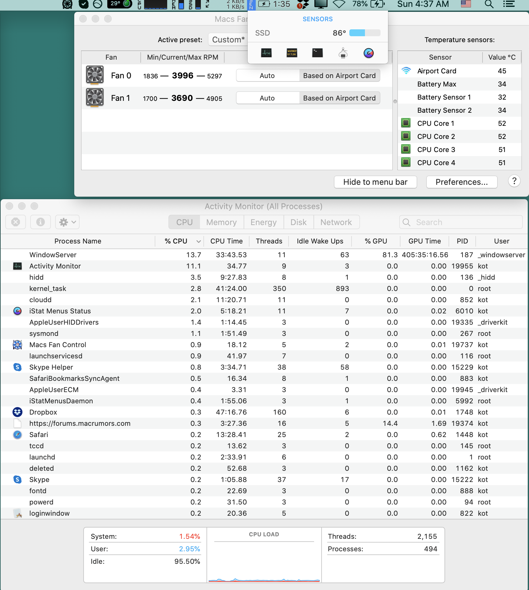Switch to the CPU tab

(184, 222)
